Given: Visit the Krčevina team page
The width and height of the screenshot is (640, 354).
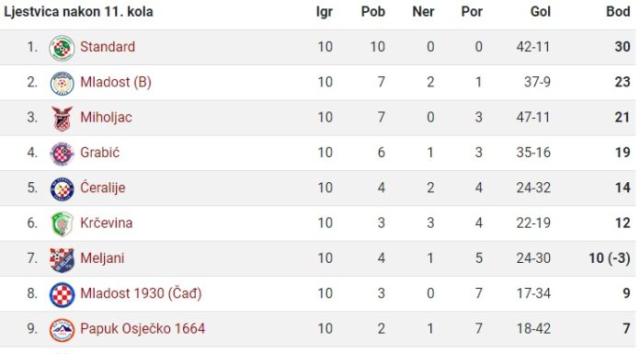Looking at the screenshot, I should pos(106,223).
